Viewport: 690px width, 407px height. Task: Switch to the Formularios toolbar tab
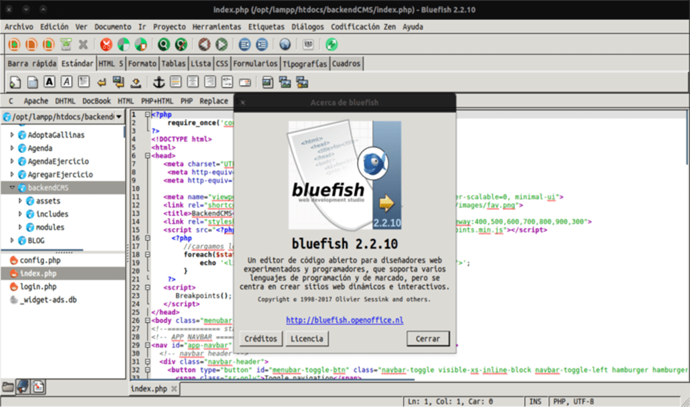[x=255, y=63]
